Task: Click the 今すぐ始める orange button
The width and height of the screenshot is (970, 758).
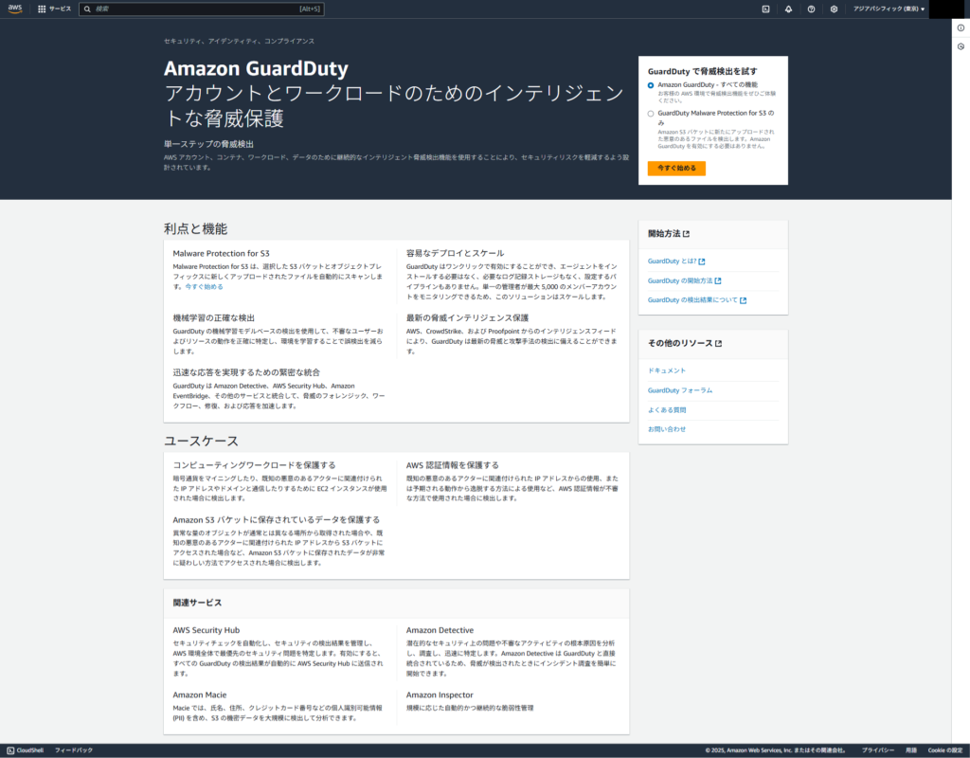Action: (676, 169)
